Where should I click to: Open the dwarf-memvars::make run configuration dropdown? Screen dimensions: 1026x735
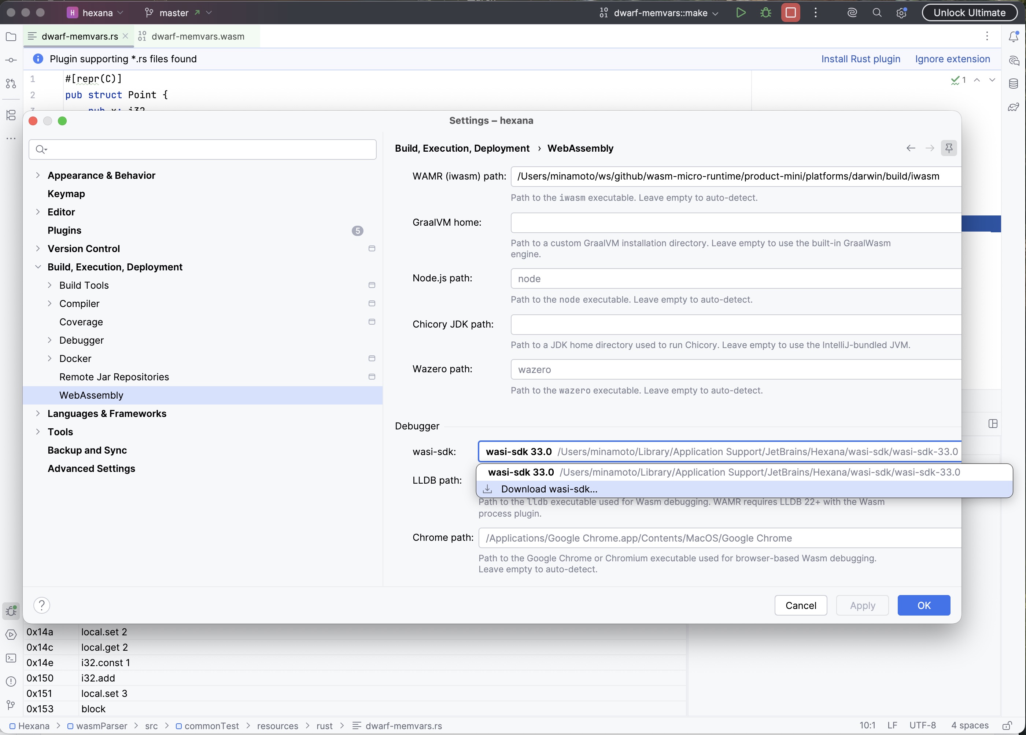[x=659, y=13]
